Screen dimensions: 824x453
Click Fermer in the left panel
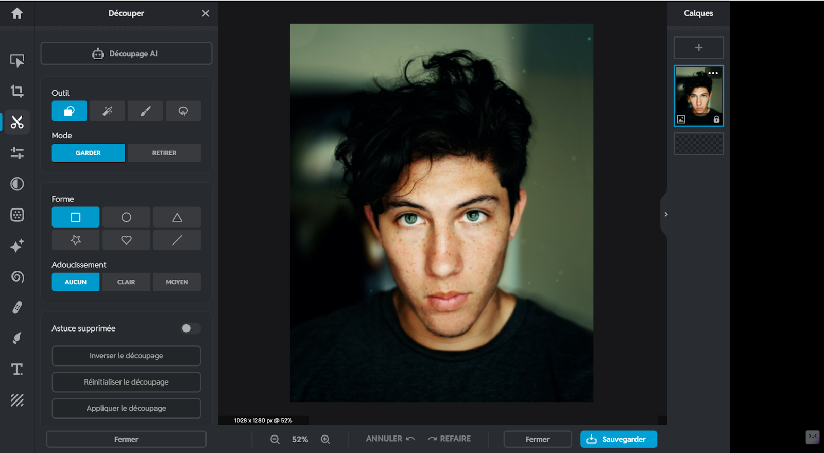pyautogui.click(x=126, y=439)
